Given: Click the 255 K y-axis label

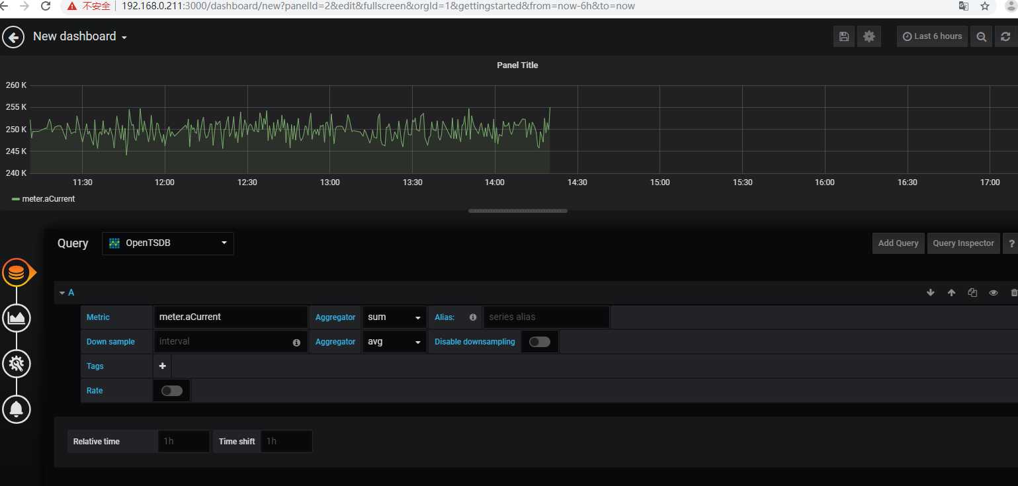Looking at the screenshot, I should pos(16,107).
